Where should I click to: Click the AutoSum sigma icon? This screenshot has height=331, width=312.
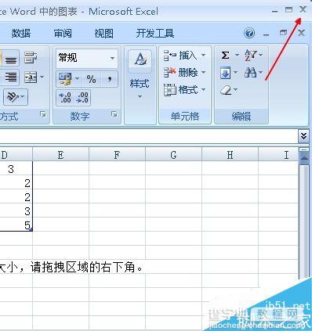[225, 56]
